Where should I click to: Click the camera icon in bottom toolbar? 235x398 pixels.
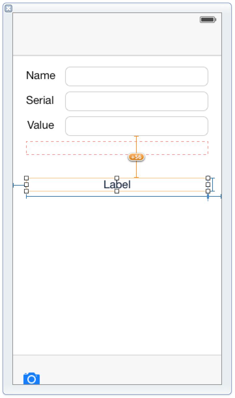point(32,378)
